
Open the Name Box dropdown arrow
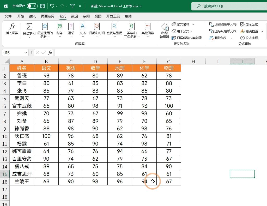tap(26, 53)
